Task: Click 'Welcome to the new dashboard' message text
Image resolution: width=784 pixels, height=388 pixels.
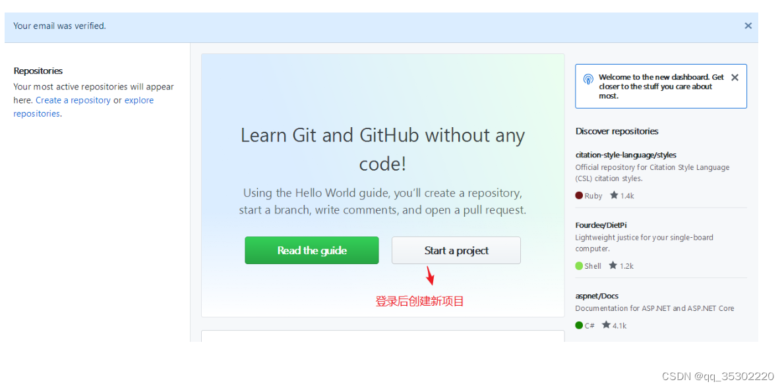Action: pos(661,86)
